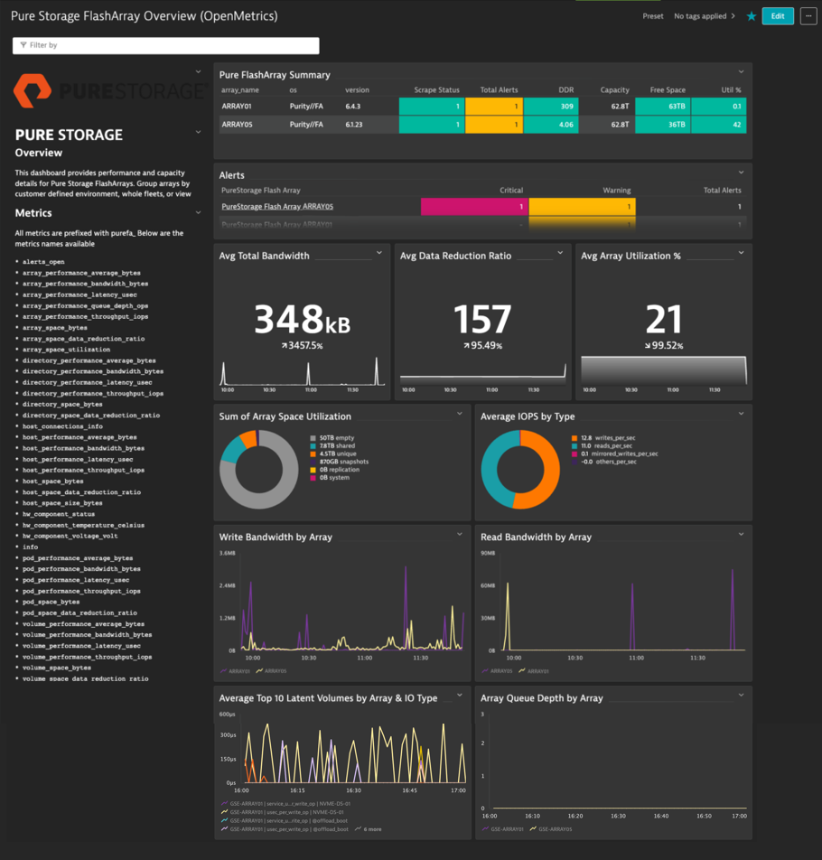822x860 pixels.
Task: Toggle usec_per_write_op NVME-DS-01 legend entry
Action: pyautogui.click(x=282, y=812)
